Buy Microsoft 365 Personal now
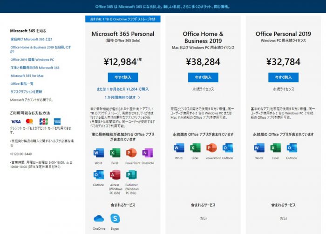 123,77
